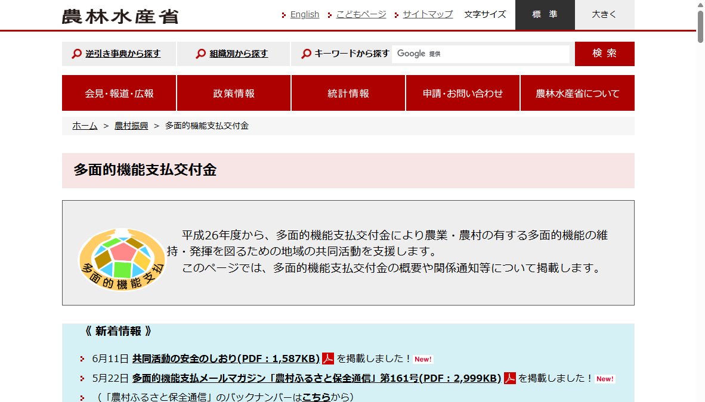
Task: Open 組織別から探す link
Action: [239, 54]
